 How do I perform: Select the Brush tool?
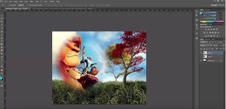[x=2, y=35]
